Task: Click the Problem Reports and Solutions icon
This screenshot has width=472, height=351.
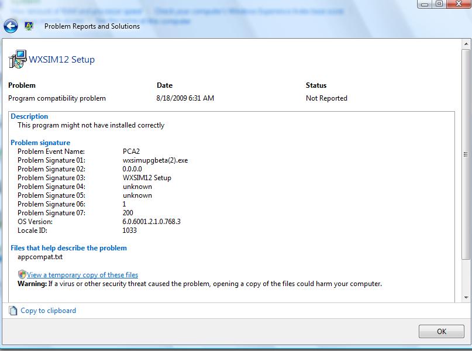Action: point(29,26)
